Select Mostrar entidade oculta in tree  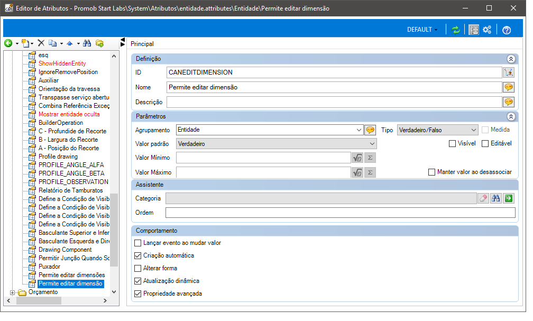coord(69,115)
